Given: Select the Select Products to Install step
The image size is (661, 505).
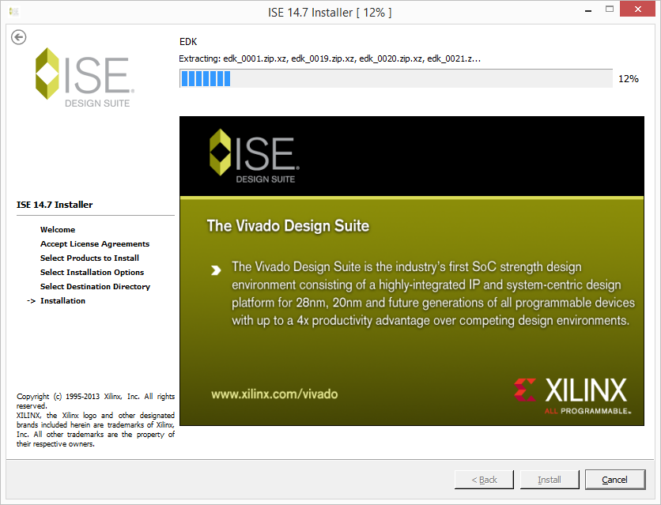Looking at the screenshot, I should (89, 258).
